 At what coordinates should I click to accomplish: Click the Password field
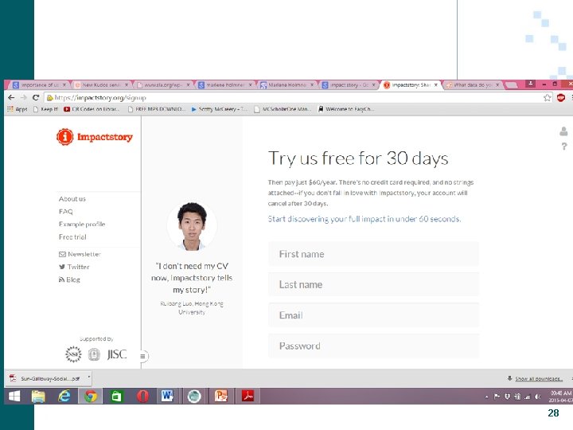pos(373,346)
